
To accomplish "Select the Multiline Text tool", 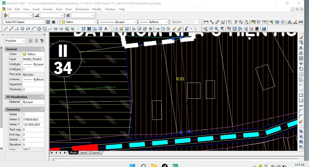I will click(x=106, y=29).
